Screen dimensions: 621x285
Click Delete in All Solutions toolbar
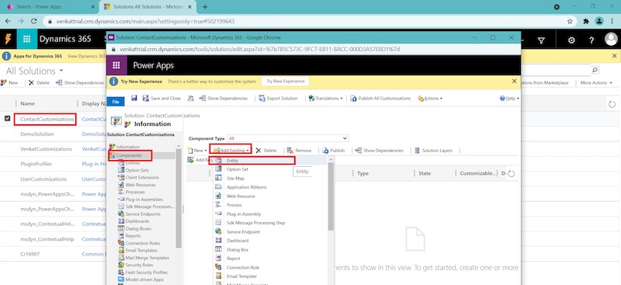point(39,83)
